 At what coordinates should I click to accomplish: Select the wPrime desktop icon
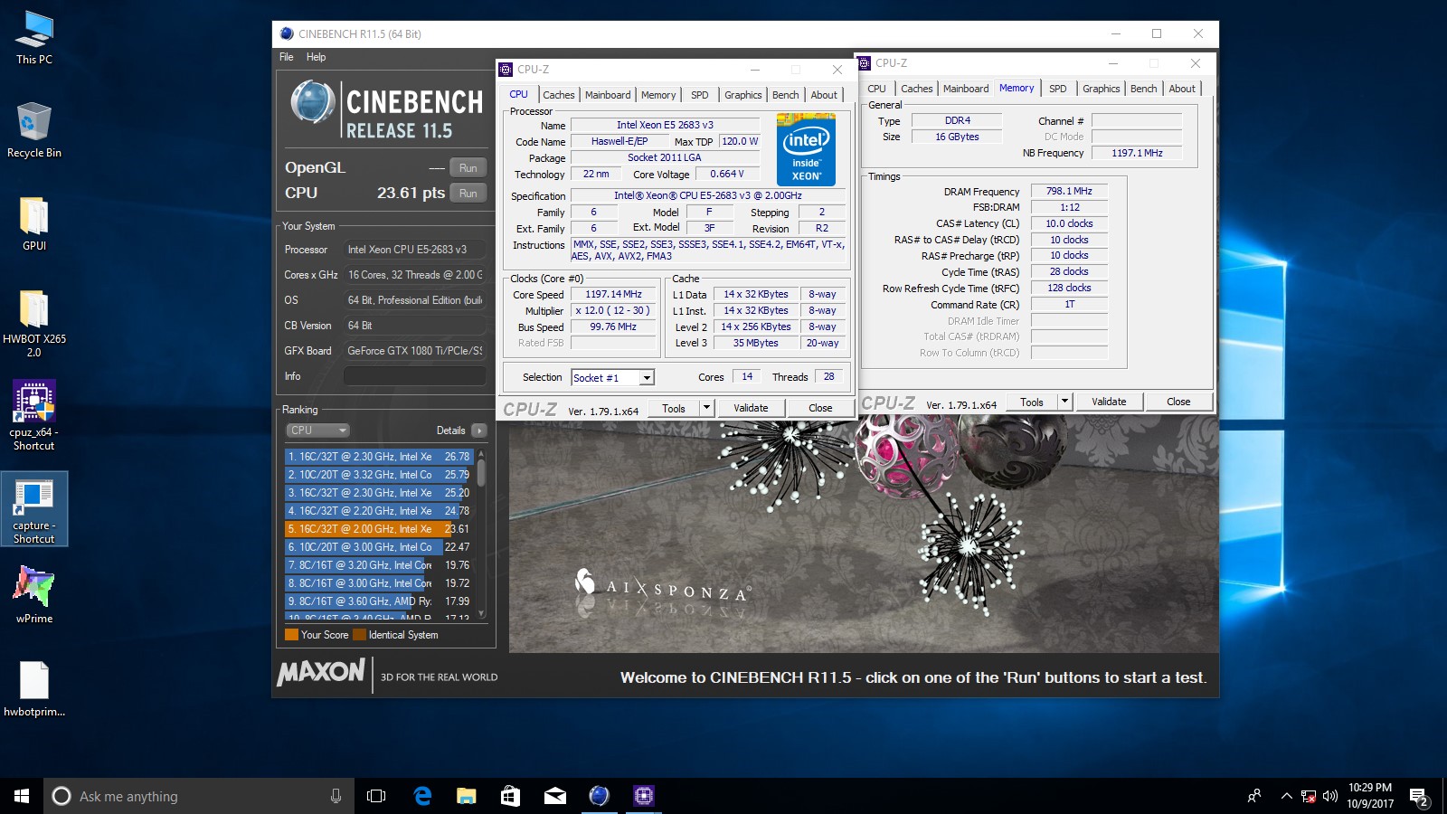coord(34,594)
